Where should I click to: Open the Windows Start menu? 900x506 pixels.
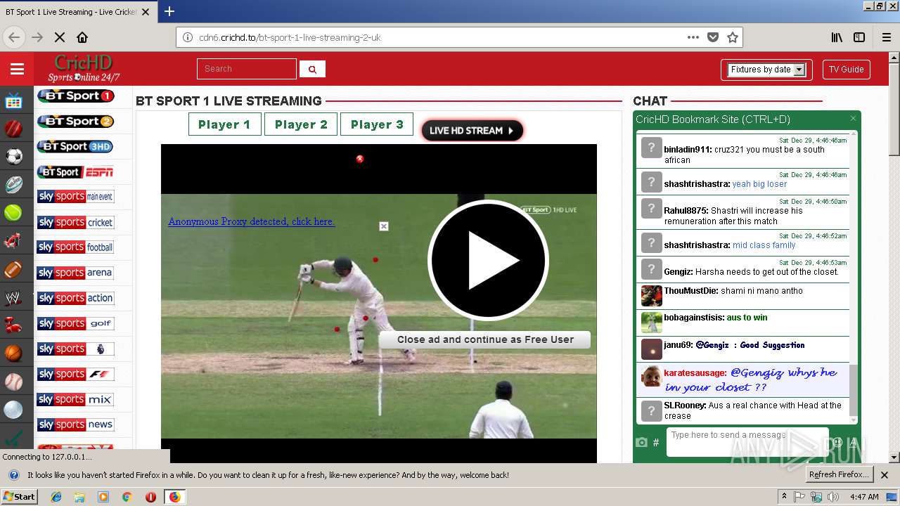(19, 496)
